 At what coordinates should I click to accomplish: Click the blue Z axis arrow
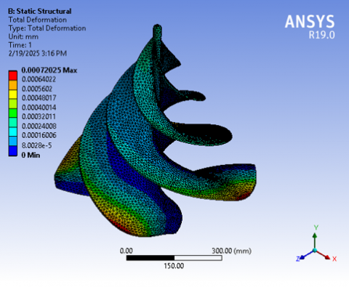[306, 255]
